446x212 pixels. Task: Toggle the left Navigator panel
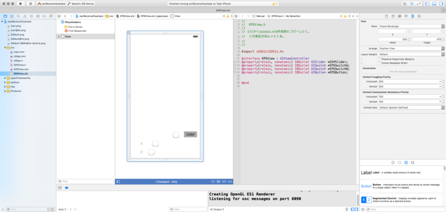(427, 4)
